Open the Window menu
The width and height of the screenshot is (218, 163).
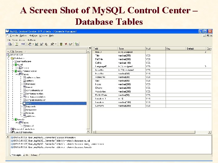point(43,36)
